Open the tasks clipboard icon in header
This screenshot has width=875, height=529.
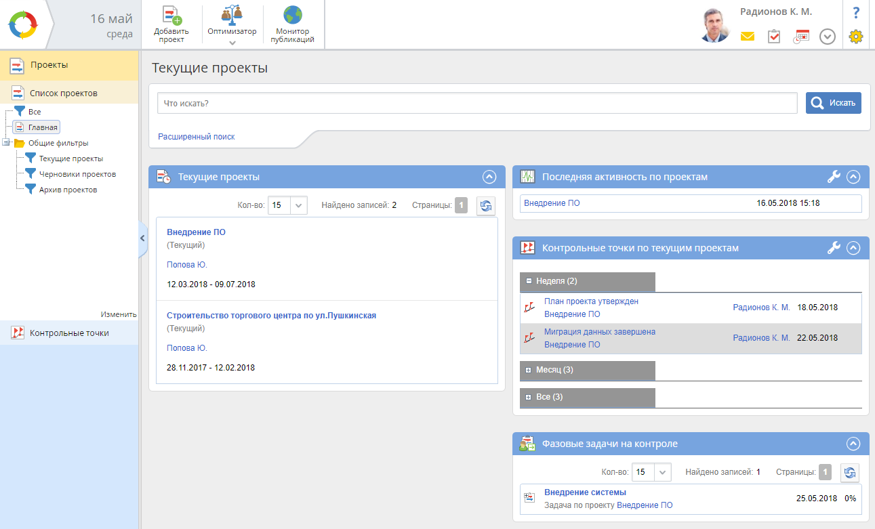click(774, 37)
